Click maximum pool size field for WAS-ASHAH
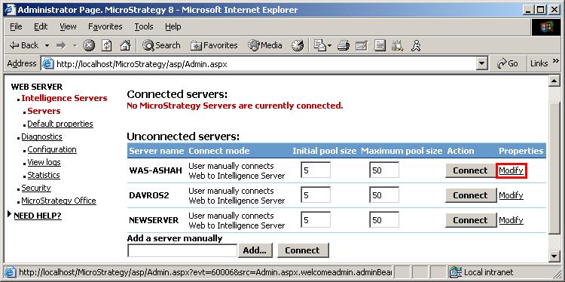 (384, 170)
